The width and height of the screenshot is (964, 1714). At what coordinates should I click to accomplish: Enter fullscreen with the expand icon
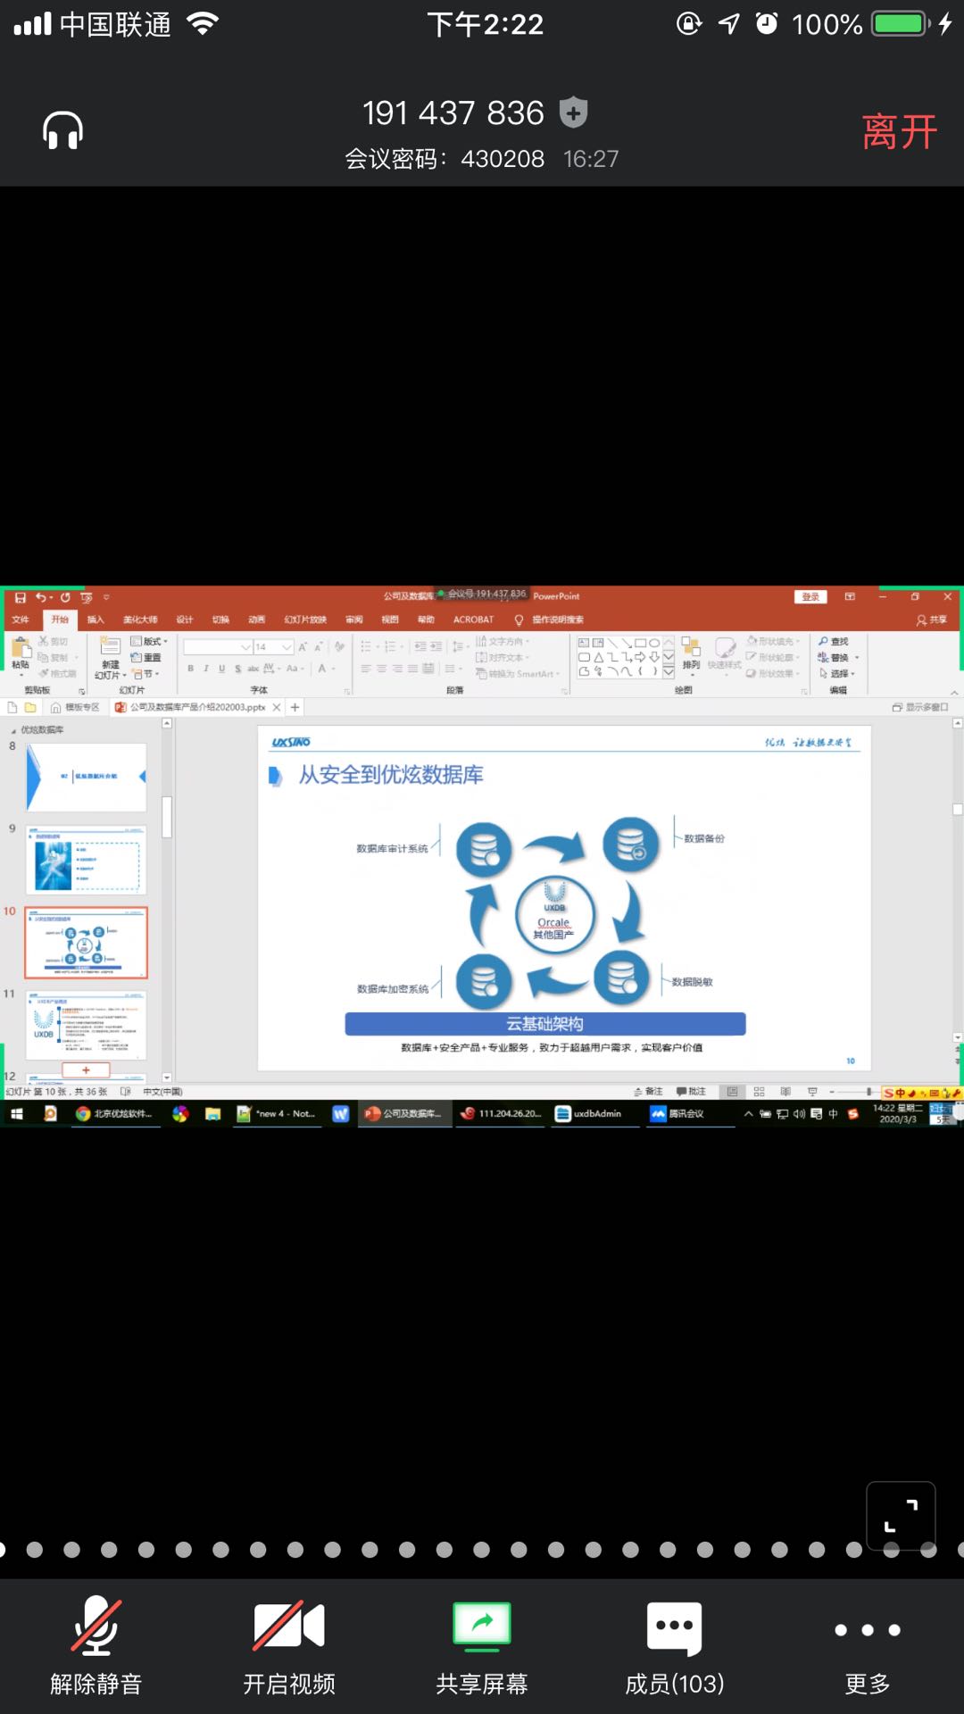[901, 1516]
